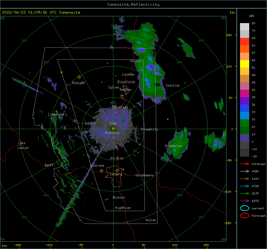The width and height of the screenshot is (267, 249).
Task: Click the light gray 80 dBZ swatch
Action: [x=244, y=27]
